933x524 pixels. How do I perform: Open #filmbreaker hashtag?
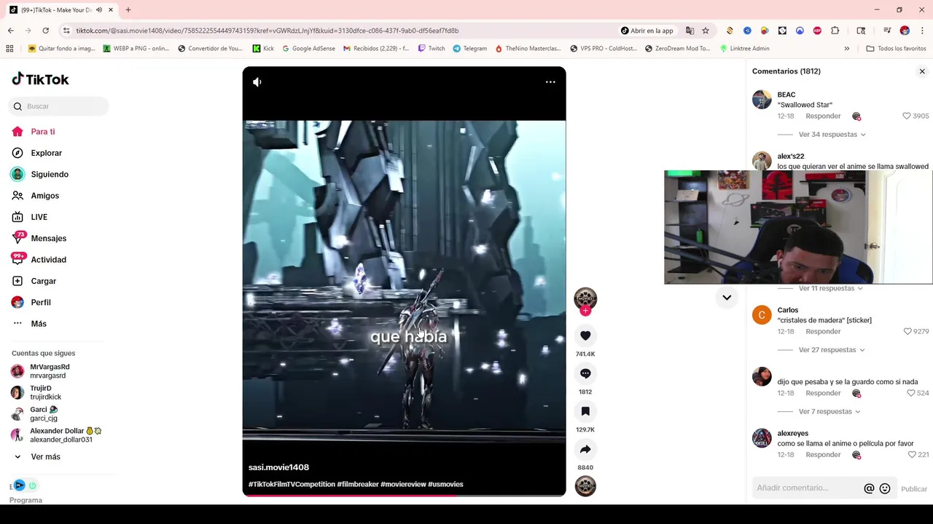357,484
